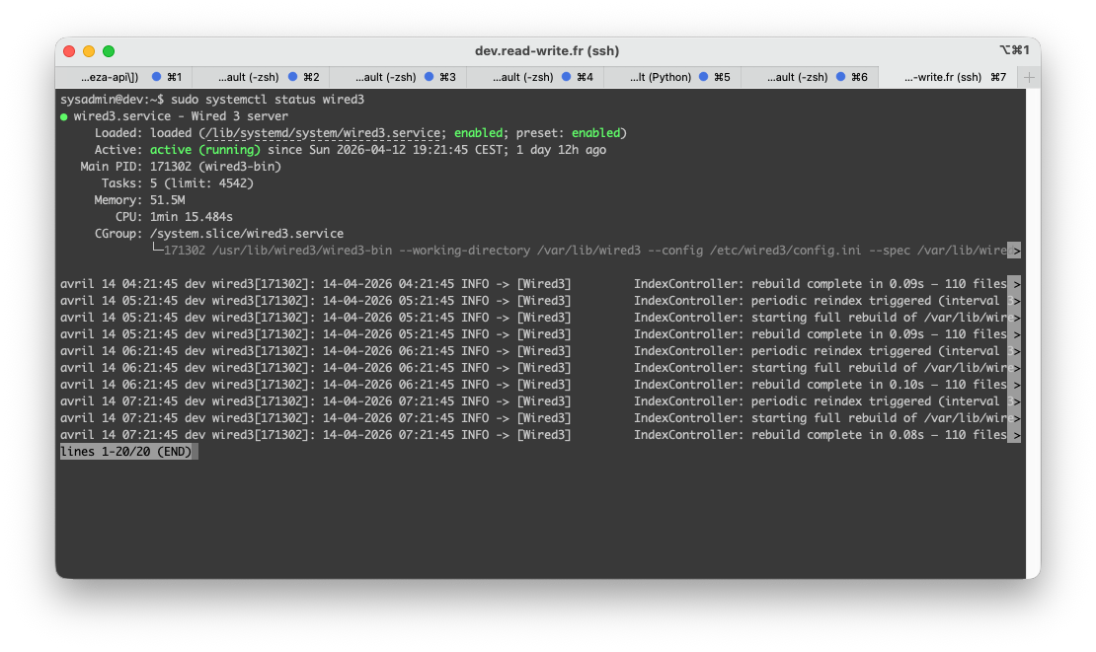
Task: Click the active ...-write.fr (ssh) tab
Action: point(943,76)
